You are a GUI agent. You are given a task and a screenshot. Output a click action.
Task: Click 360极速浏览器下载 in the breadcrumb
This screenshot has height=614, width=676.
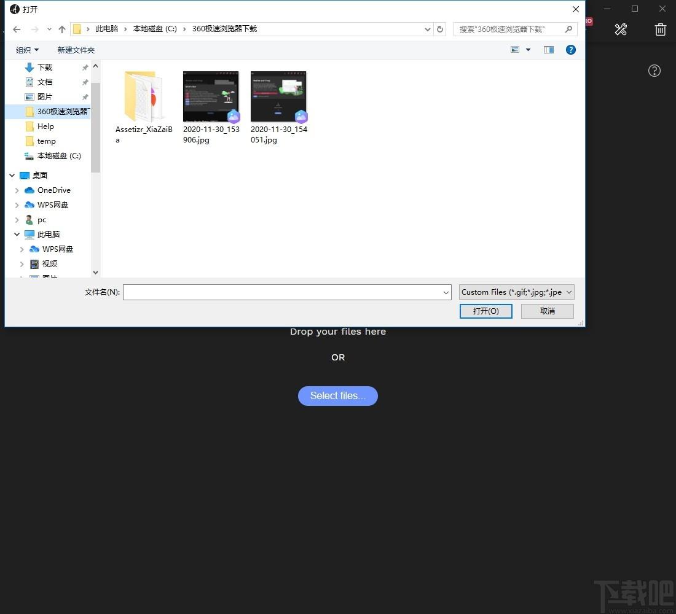coord(224,29)
